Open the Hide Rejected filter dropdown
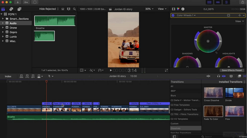This screenshot has width=247, height=138. click(x=49, y=9)
